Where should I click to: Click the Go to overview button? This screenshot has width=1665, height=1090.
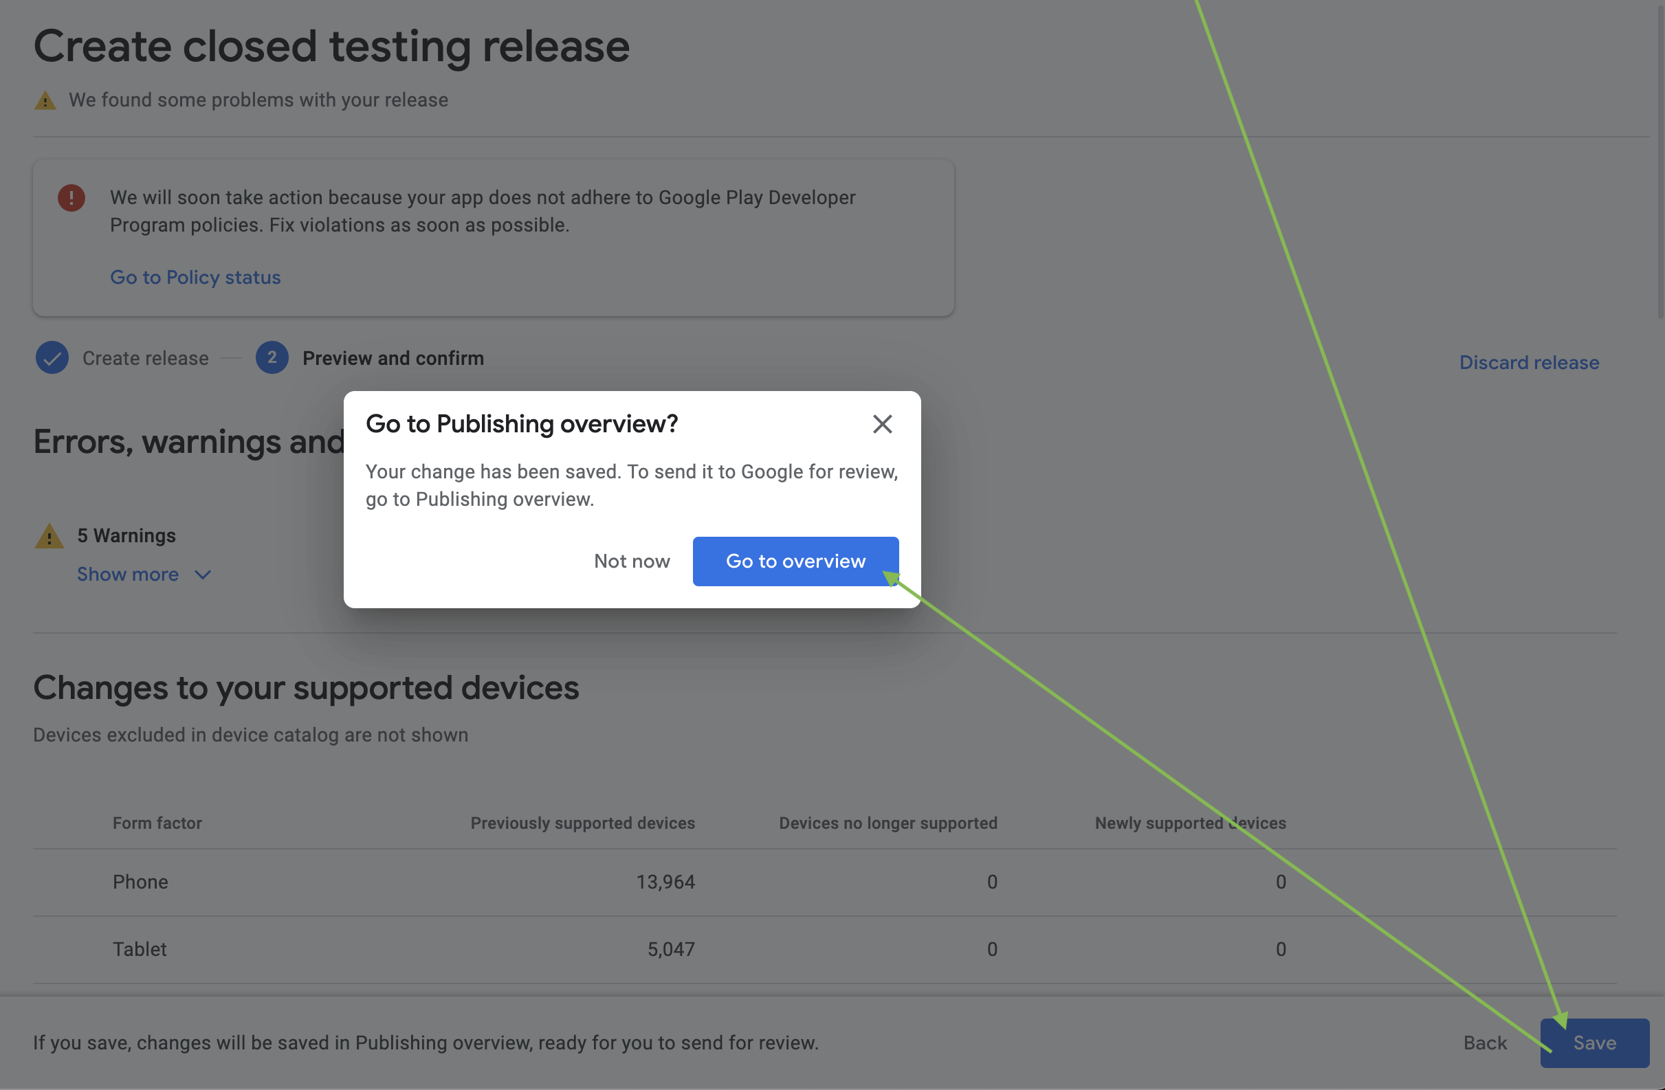(795, 561)
